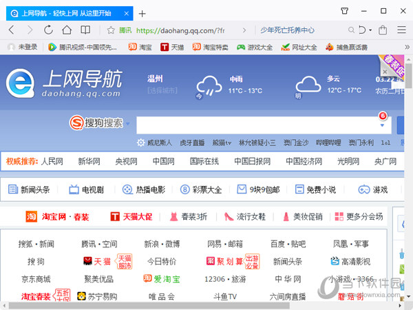Open 美妆促销 link
413x310 pixels.
[x=302, y=217]
